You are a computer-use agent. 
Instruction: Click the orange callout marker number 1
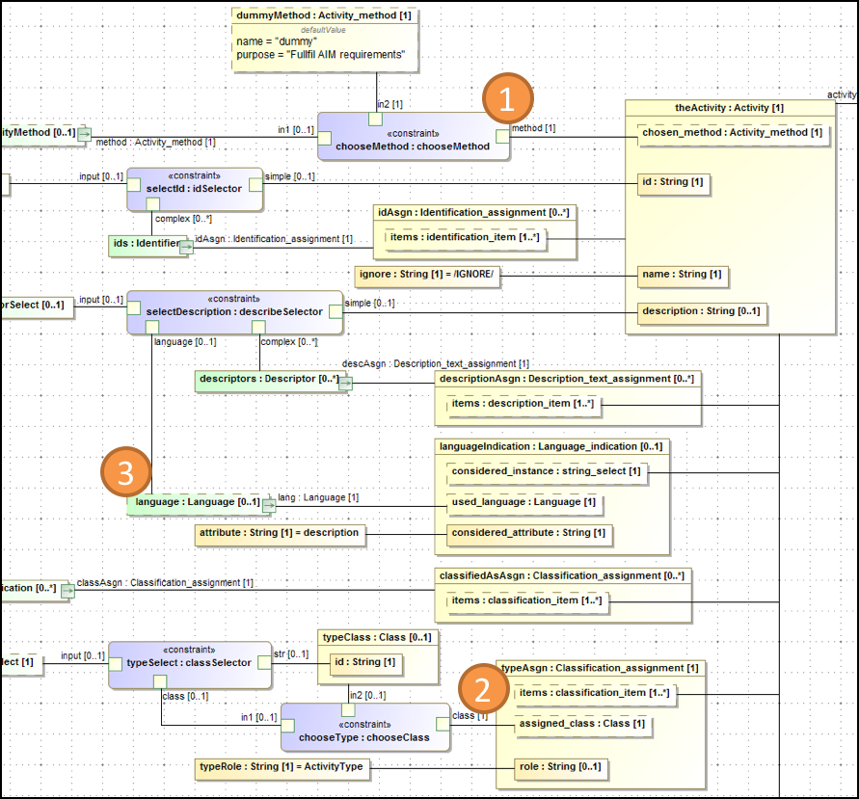click(507, 100)
